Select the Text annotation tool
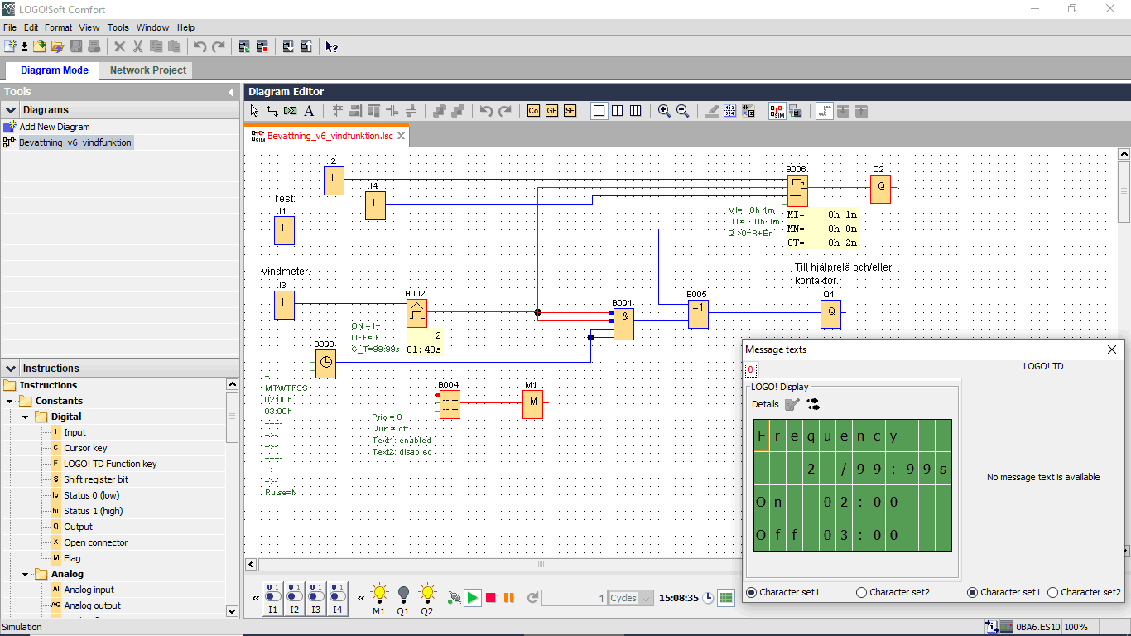This screenshot has width=1131, height=636. pyautogui.click(x=309, y=111)
